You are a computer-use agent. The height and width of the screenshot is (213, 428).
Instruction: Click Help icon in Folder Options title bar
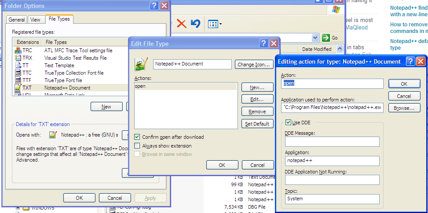coord(154,5)
